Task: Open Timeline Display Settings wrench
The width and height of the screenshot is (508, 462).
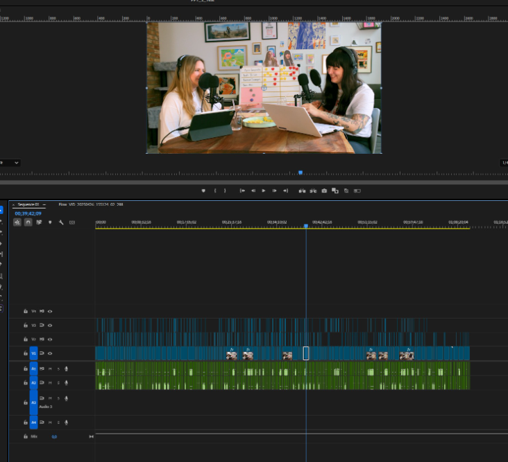Action: coord(61,222)
